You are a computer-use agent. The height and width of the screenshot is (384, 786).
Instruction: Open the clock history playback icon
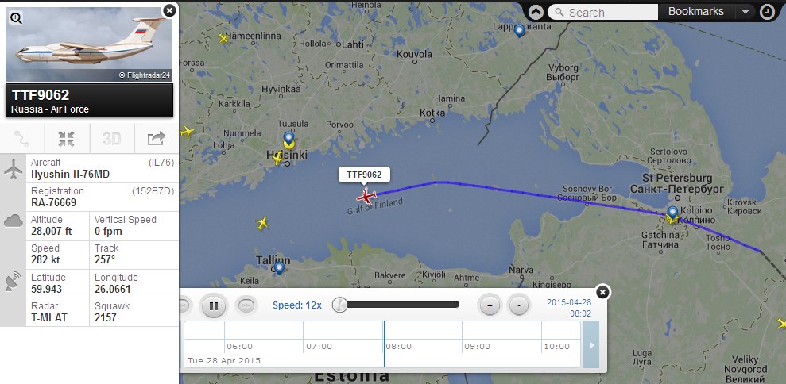767,12
